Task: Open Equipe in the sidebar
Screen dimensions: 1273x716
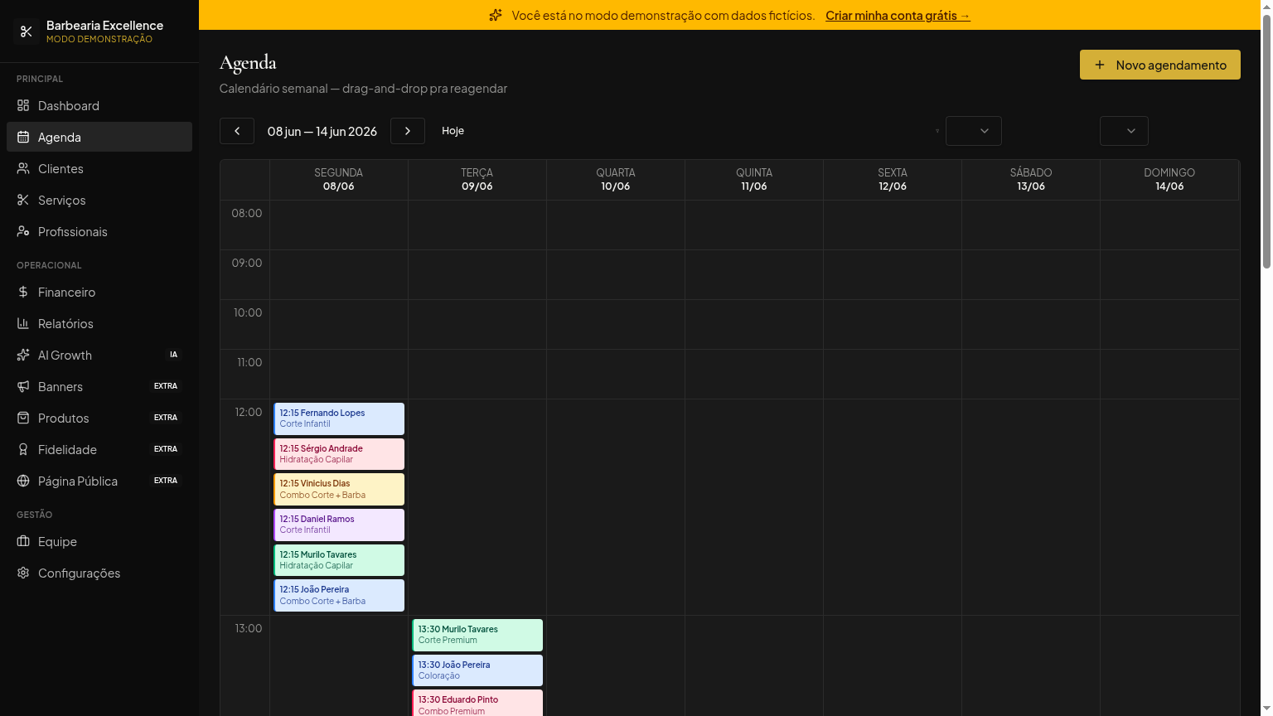Action: [x=99, y=541]
